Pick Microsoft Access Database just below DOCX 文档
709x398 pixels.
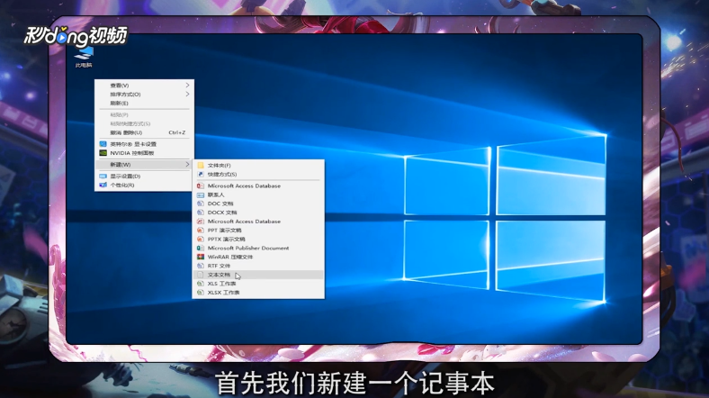[244, 222]
